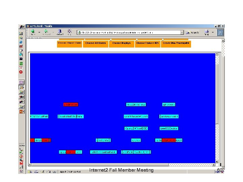Select the OpenLDAProotDSE box

coord(136,128)
